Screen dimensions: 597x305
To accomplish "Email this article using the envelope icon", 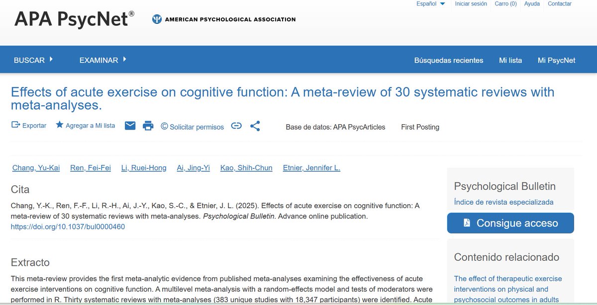I will tap(130, 126).
